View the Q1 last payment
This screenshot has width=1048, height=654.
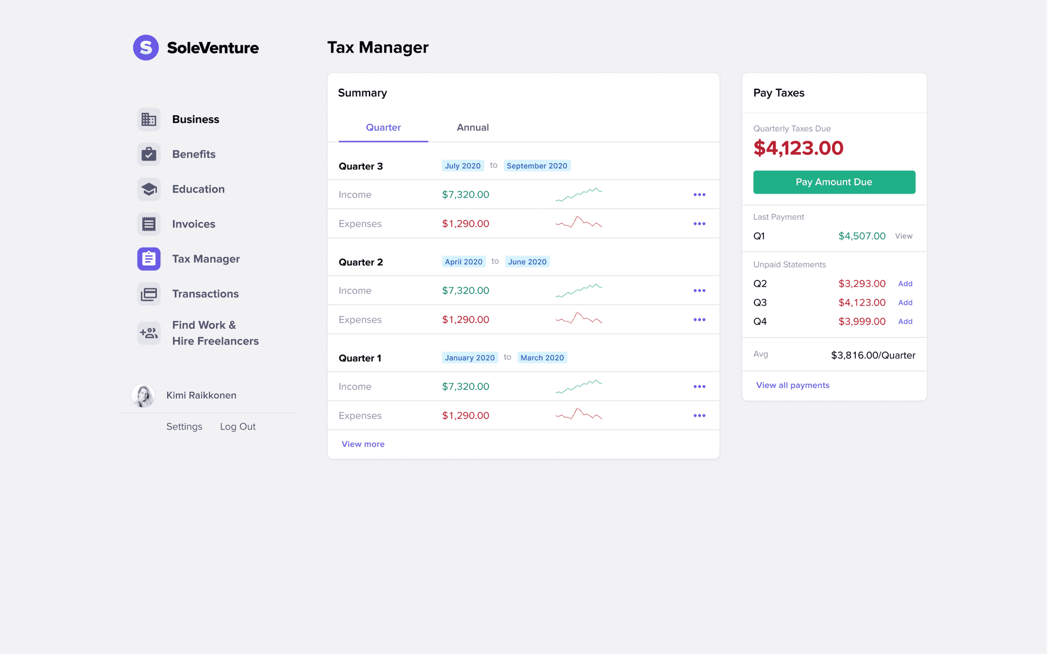pyautogui.click(x=903, y=236)
